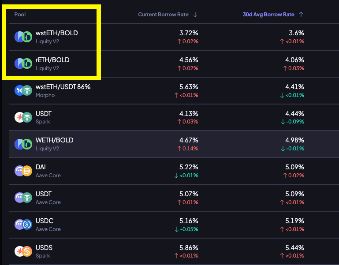Viewport: 339px width, 265px height.
Task: Click the 4.56% current borrow rate
Action: coord(189,60)
